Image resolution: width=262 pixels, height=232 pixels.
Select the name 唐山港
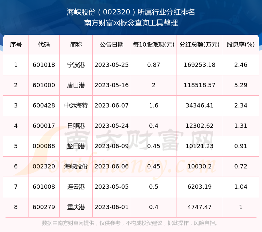click(x=76, y=85)
